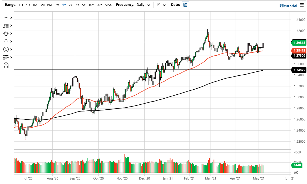307x184 pixels.
Task: Click the 400K volume axis value
Action: coord(298,152)
